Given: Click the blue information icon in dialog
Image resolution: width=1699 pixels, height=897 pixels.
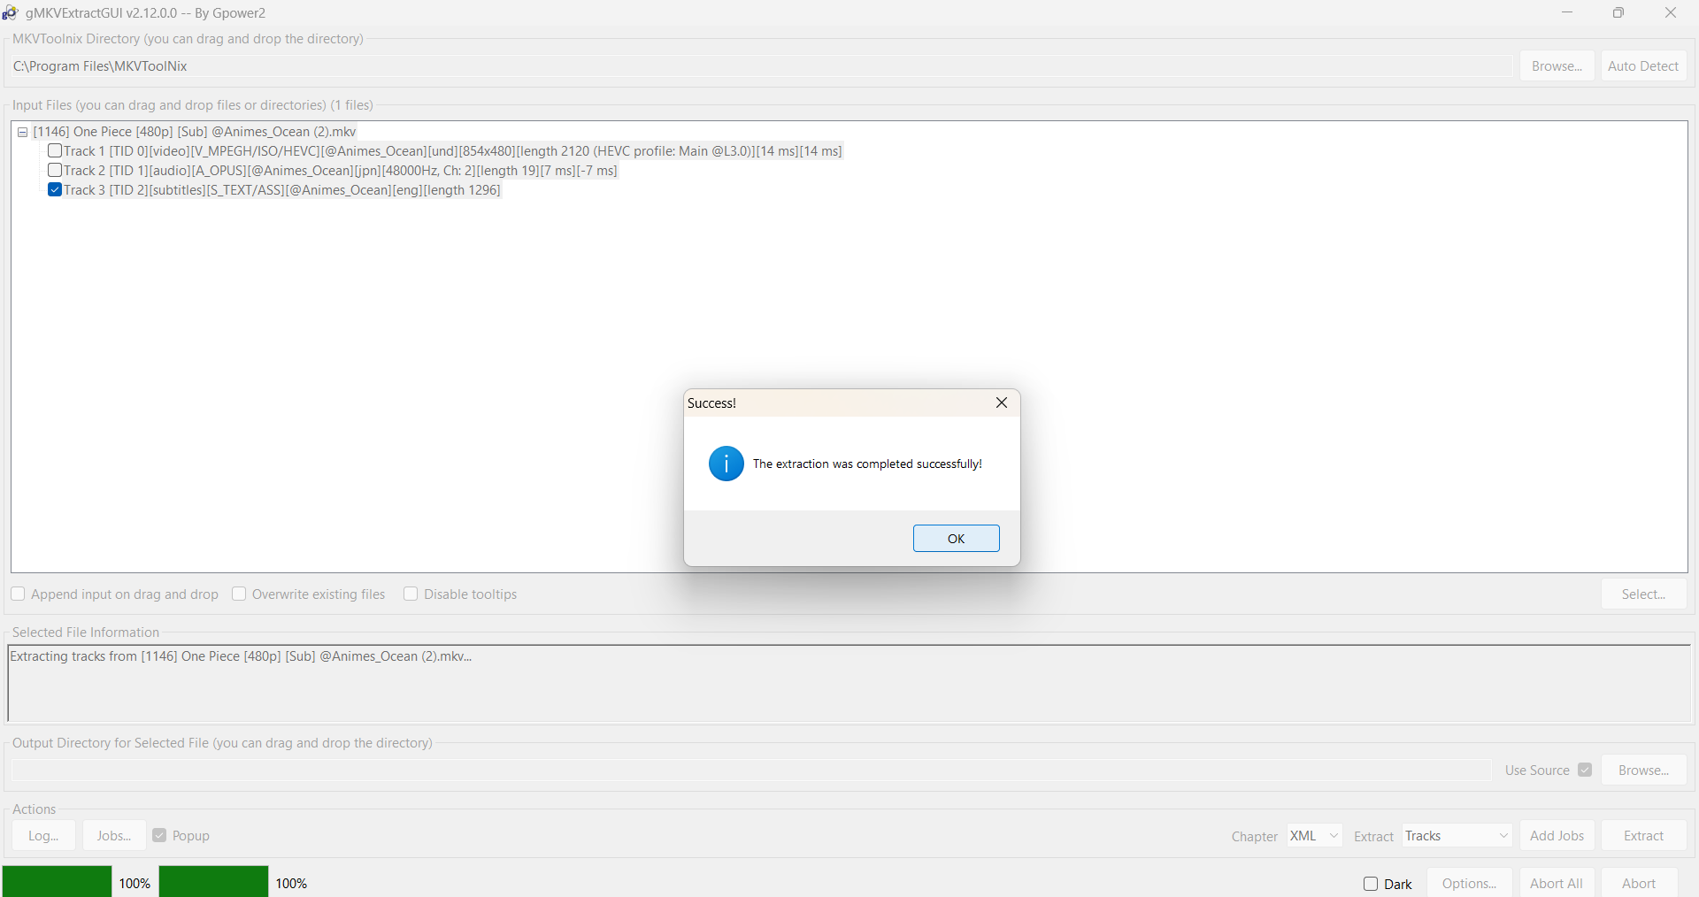Looking at the screenshot, I should [726, 464].
